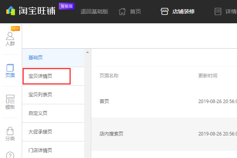Click the 详情 document icon in top bar
The image size is (237, 158).
point(218,11)
